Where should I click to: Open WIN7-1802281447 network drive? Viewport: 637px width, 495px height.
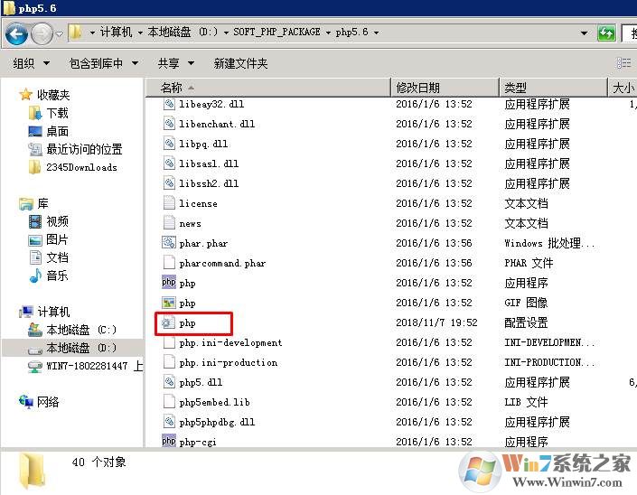[85, 366]
